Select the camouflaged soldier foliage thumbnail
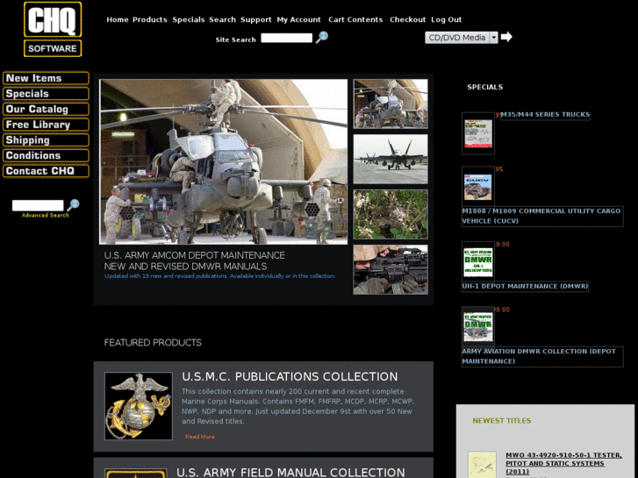Screen dimensions: 638x478 (x=391, y=214)
